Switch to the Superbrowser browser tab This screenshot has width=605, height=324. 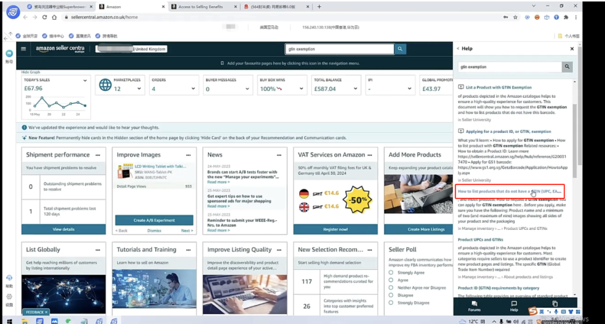(x=60, y=7)
